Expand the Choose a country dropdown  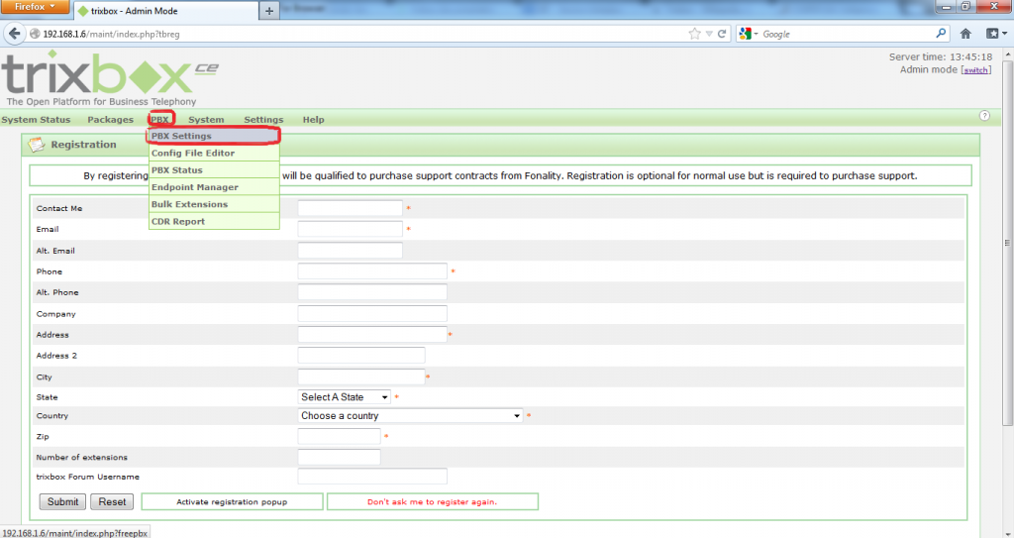[411, 416]
